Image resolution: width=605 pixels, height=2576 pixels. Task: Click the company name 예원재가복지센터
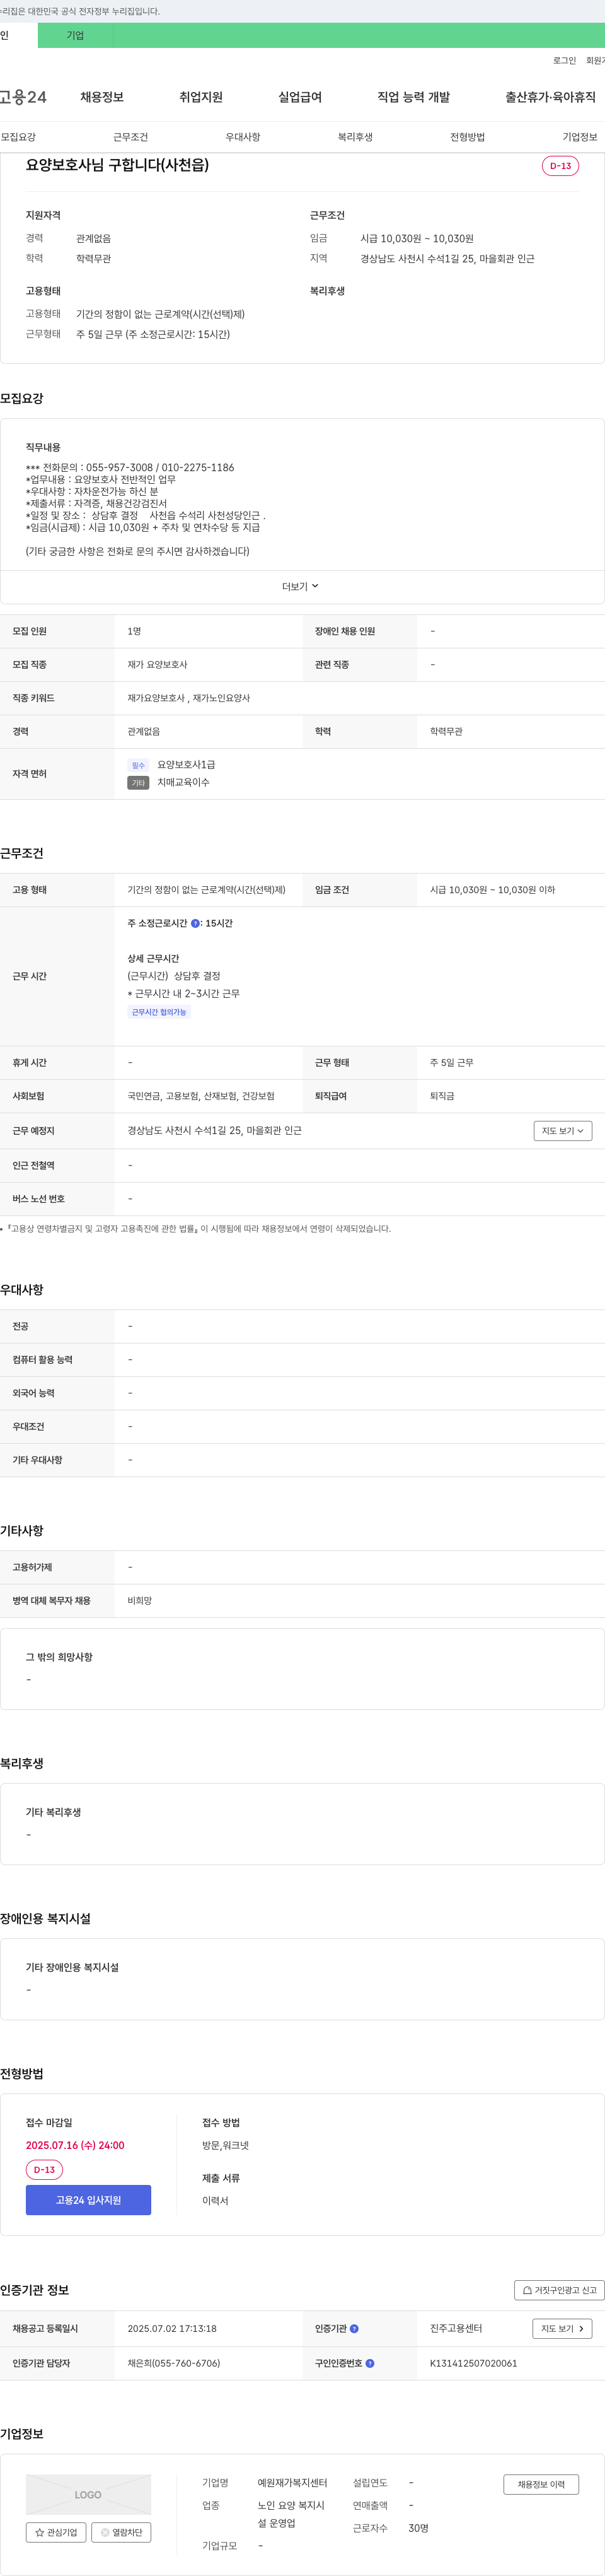[292, 2482]
